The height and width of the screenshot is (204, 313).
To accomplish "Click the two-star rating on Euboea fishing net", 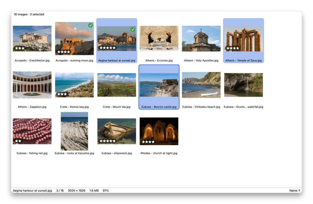I will (x=18, y=141).
